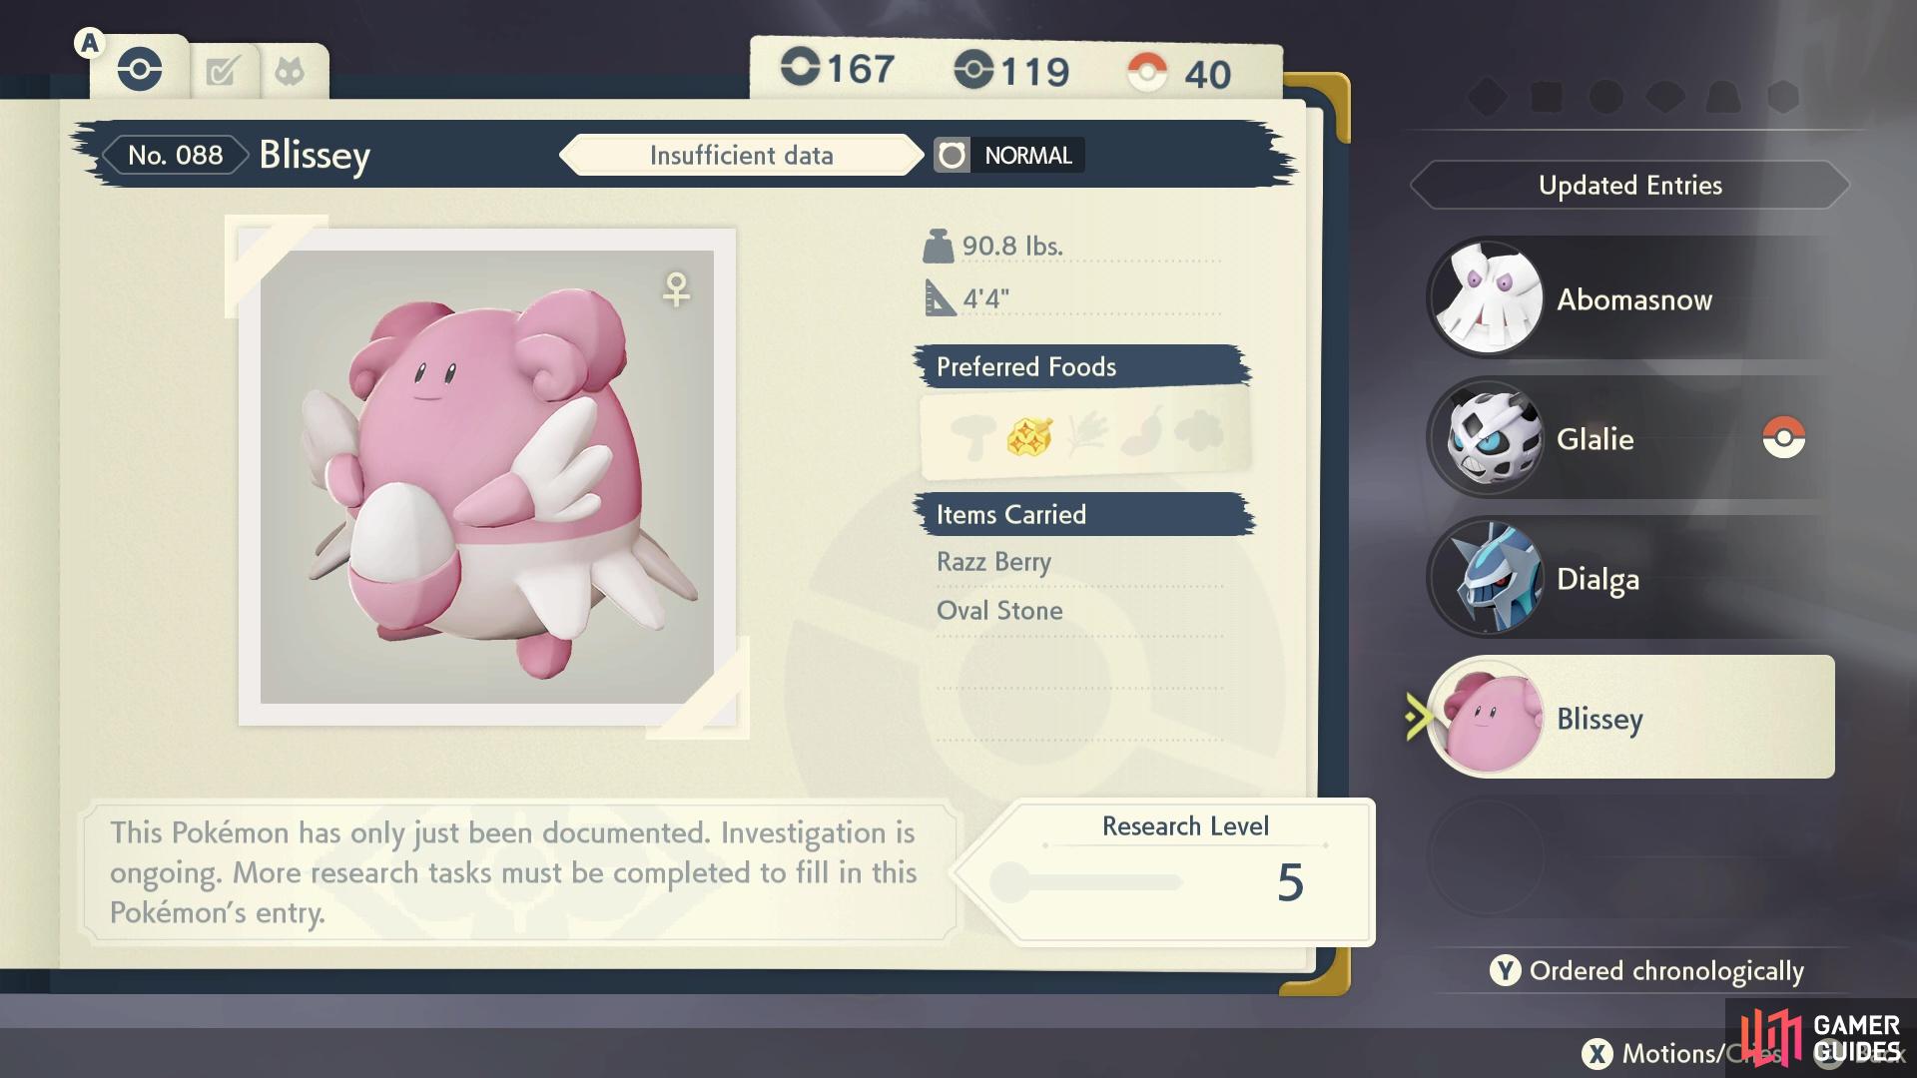Open the research tasks checklist tab
Image resolution: width=1917 pixels, height=1078 pixels.
(222, 71)
